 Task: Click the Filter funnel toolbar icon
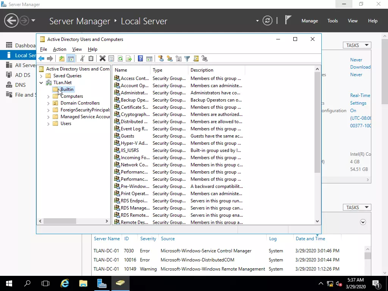[187, 58]
